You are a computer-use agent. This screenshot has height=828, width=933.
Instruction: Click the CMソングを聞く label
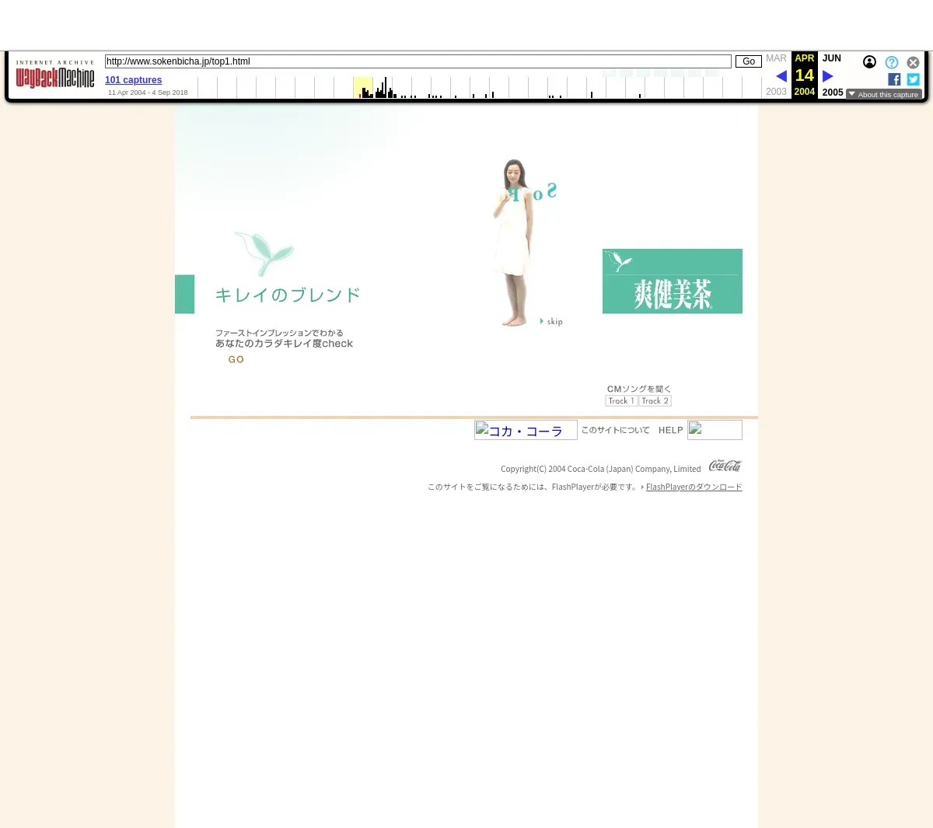tap(639, 389)
